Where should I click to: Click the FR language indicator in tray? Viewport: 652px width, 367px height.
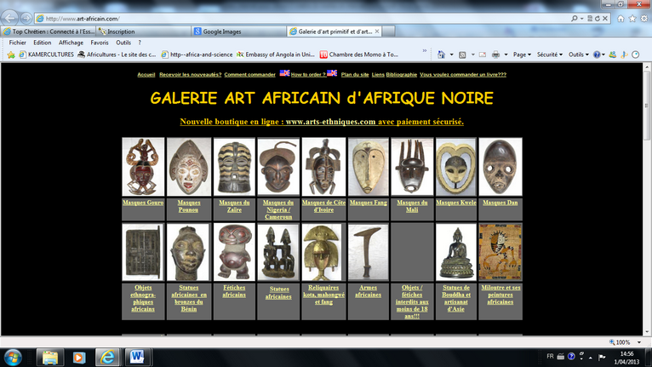coord(550,357)
